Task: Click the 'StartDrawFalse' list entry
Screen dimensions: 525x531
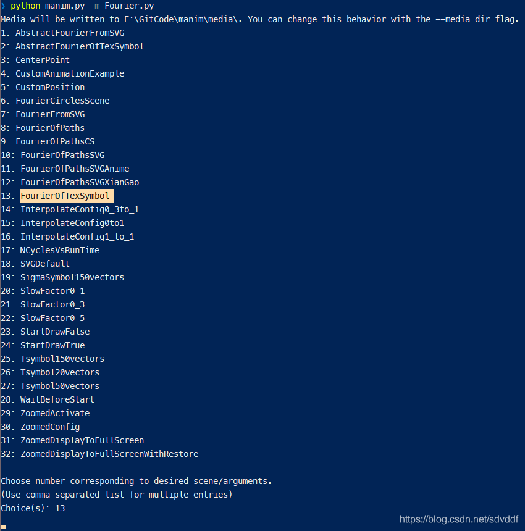Action: 55,332
